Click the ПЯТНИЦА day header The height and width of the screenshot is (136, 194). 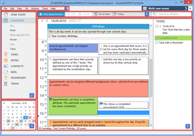pyautogui.click(x=98, y=26)
